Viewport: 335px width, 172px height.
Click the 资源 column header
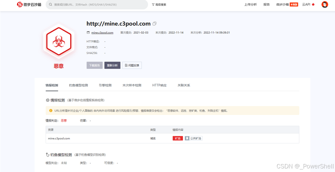pyautogui.click(x=51, y=129)
